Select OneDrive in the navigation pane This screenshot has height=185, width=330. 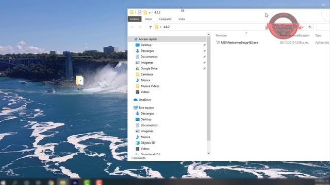[144, 100]
